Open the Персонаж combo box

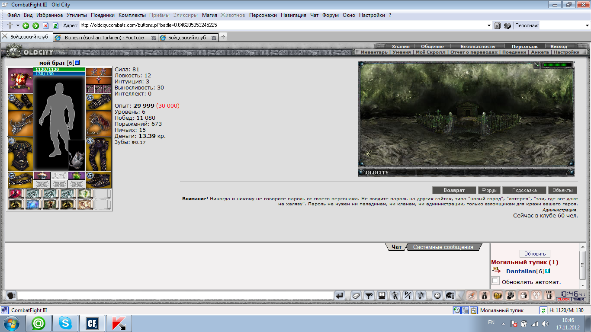pos(565,26)
